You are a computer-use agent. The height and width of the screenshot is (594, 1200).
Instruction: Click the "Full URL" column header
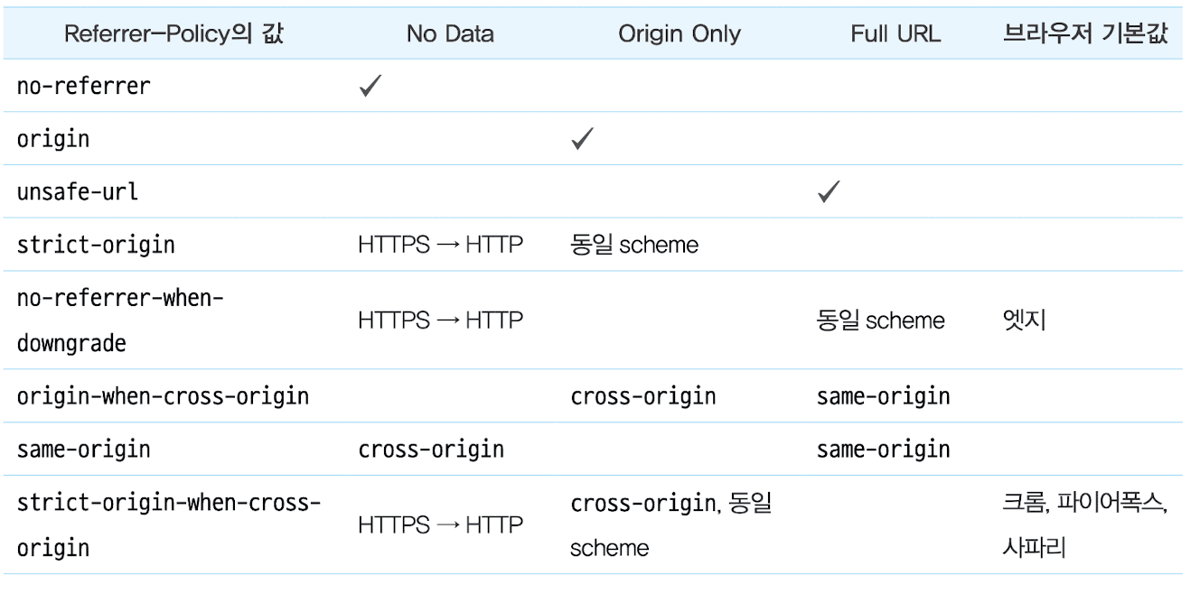(x=895, y=34)
